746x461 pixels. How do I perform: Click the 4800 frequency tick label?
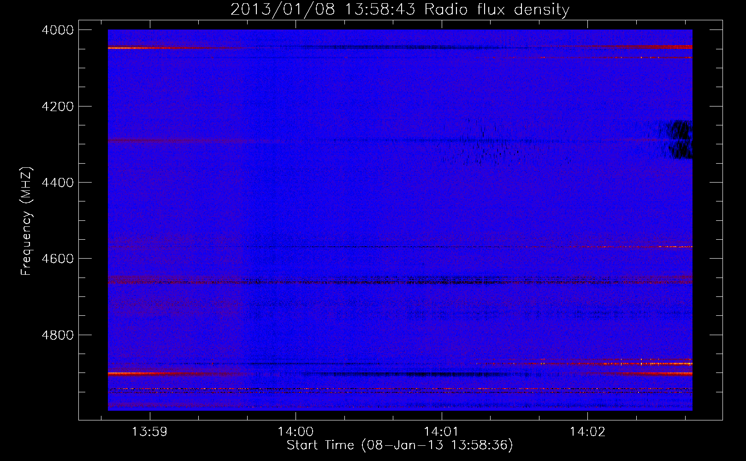click(58, 335)
